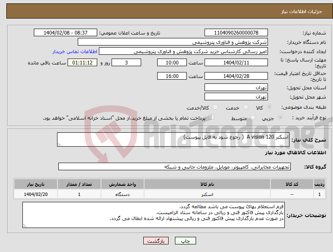Click the ردیف column header

tap(319, 184)
